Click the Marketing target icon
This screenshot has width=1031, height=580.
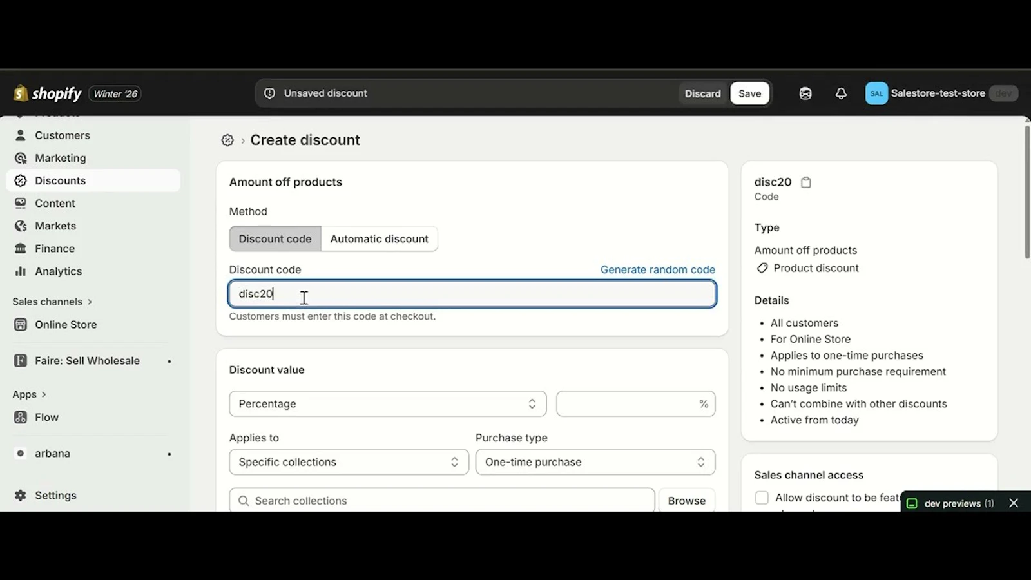coord(21,158)
